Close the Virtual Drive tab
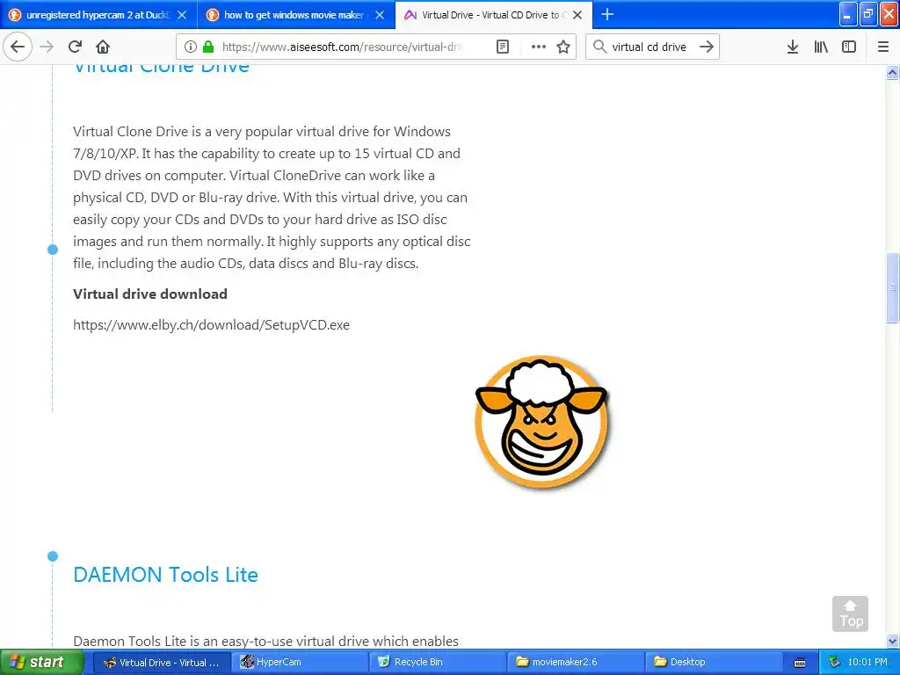Image resolution: width=900 pixels, height=675 pixels. [x=577, y=15]
